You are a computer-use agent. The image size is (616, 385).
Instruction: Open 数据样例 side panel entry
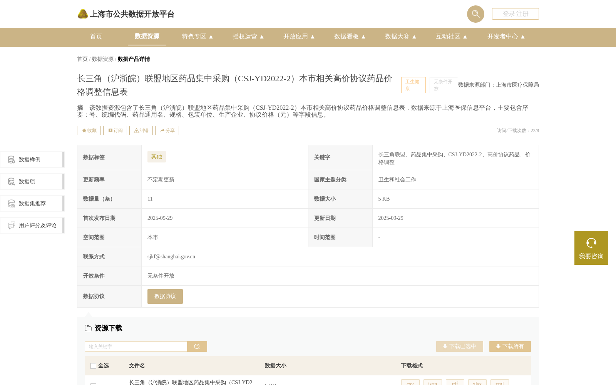32,159
